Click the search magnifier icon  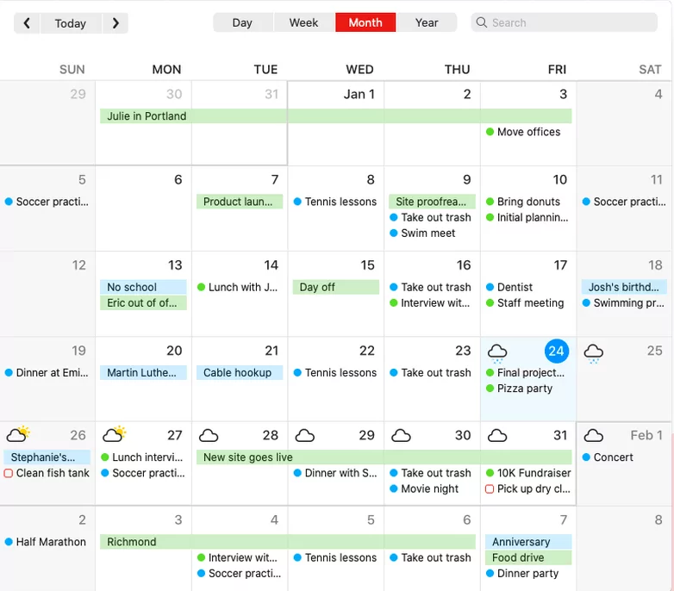point(482,22)
